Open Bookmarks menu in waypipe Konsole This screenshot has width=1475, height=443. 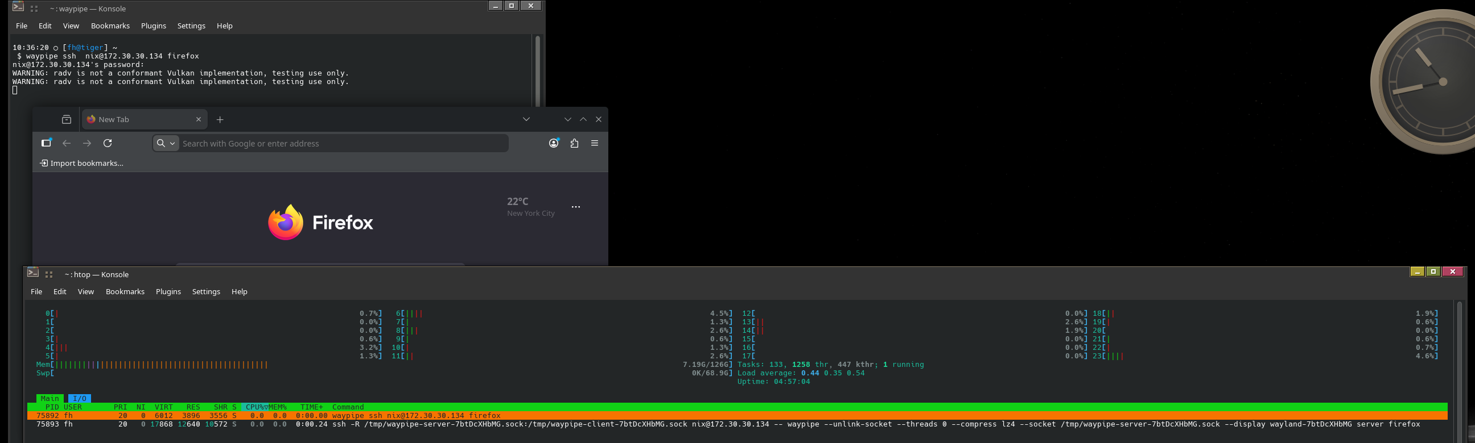pos(110,26)
